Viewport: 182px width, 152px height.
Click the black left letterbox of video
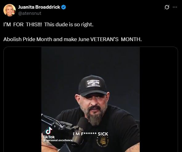[x=23, y=99]
